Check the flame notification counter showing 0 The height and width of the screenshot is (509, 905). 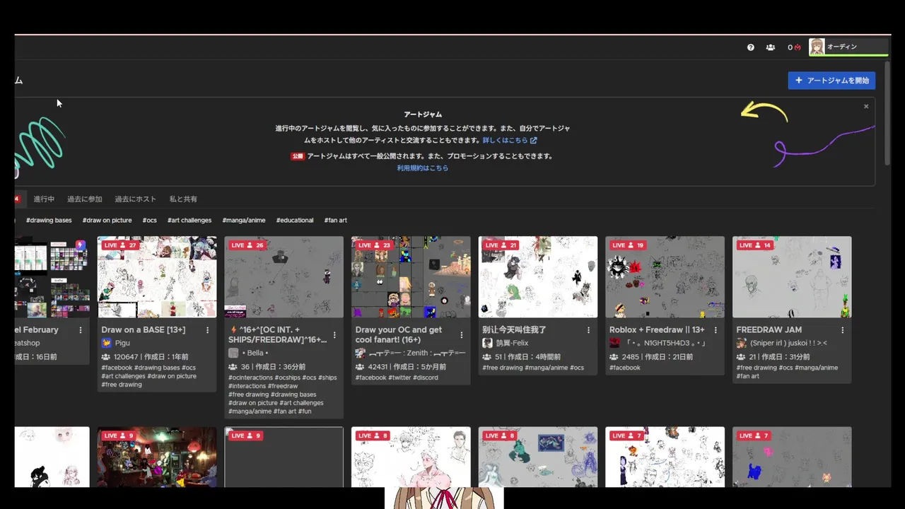point(794,47)
